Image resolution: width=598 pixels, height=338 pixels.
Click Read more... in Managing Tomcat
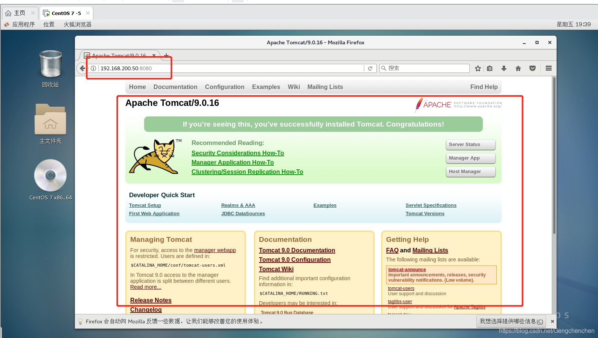146,287
